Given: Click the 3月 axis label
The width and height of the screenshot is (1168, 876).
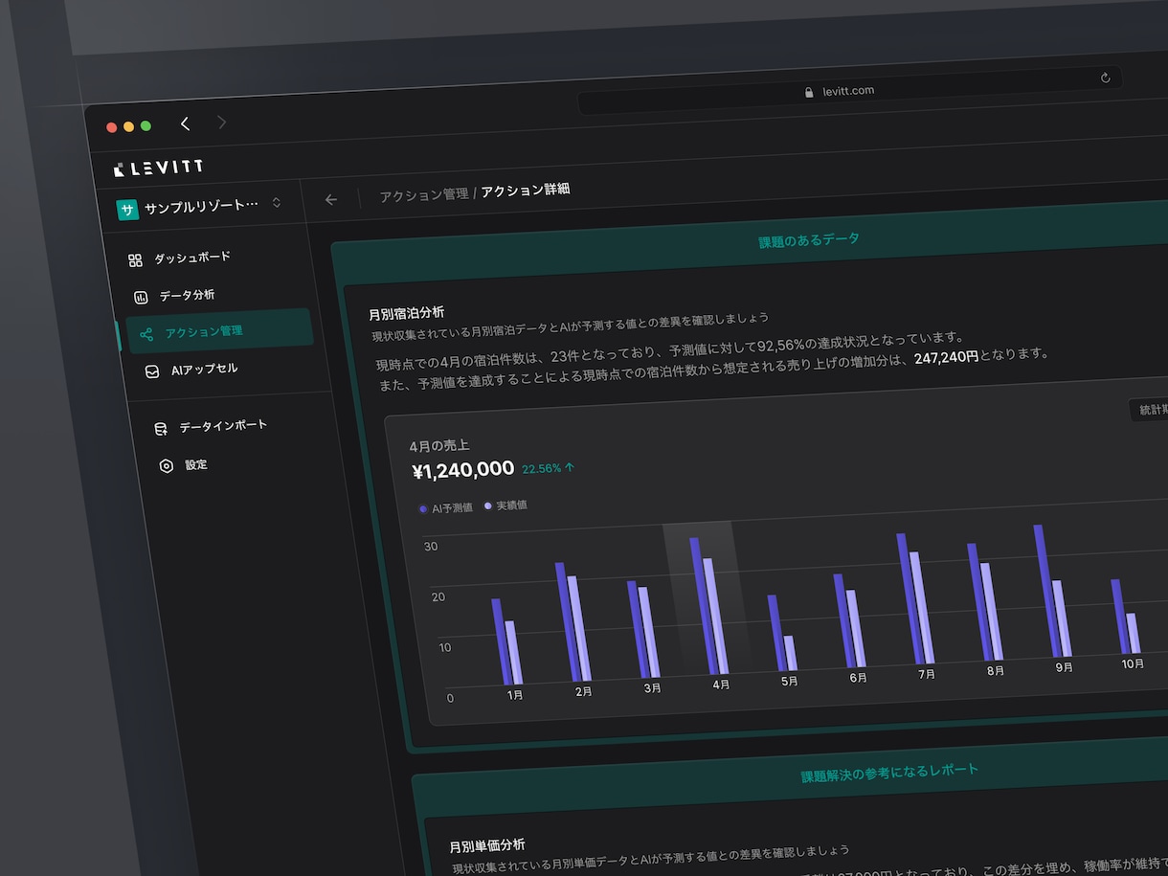Looking at the screenshot, I should tap(652, 687).
